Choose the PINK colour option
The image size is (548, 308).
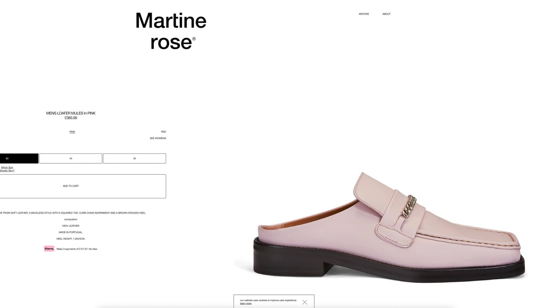click(72, 132)
